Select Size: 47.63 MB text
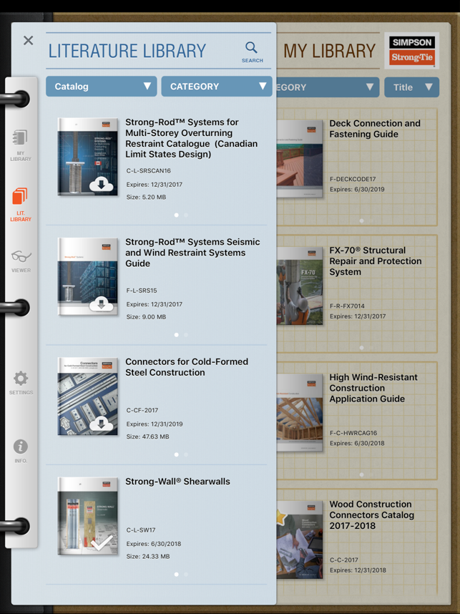The width and height of the screenshot is (460, 614). 147,437
